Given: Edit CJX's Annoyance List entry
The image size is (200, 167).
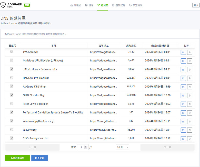Looking at the screenshot, I should [183, 139].
